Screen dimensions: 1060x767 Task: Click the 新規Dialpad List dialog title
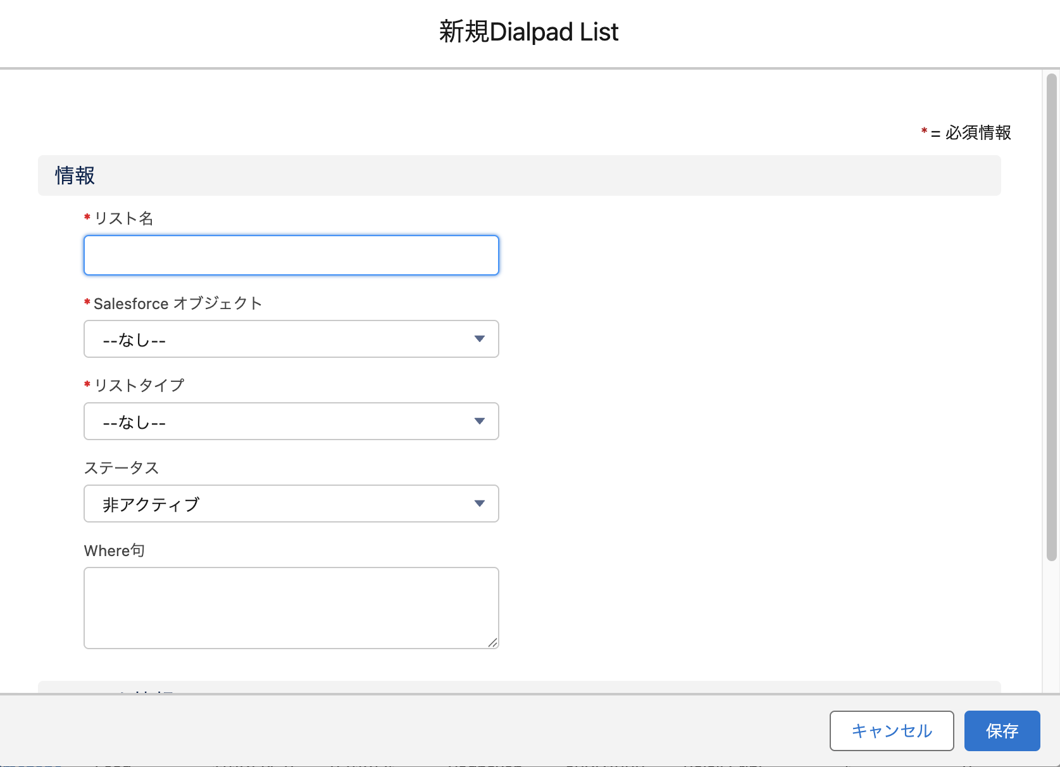[529, 32]
